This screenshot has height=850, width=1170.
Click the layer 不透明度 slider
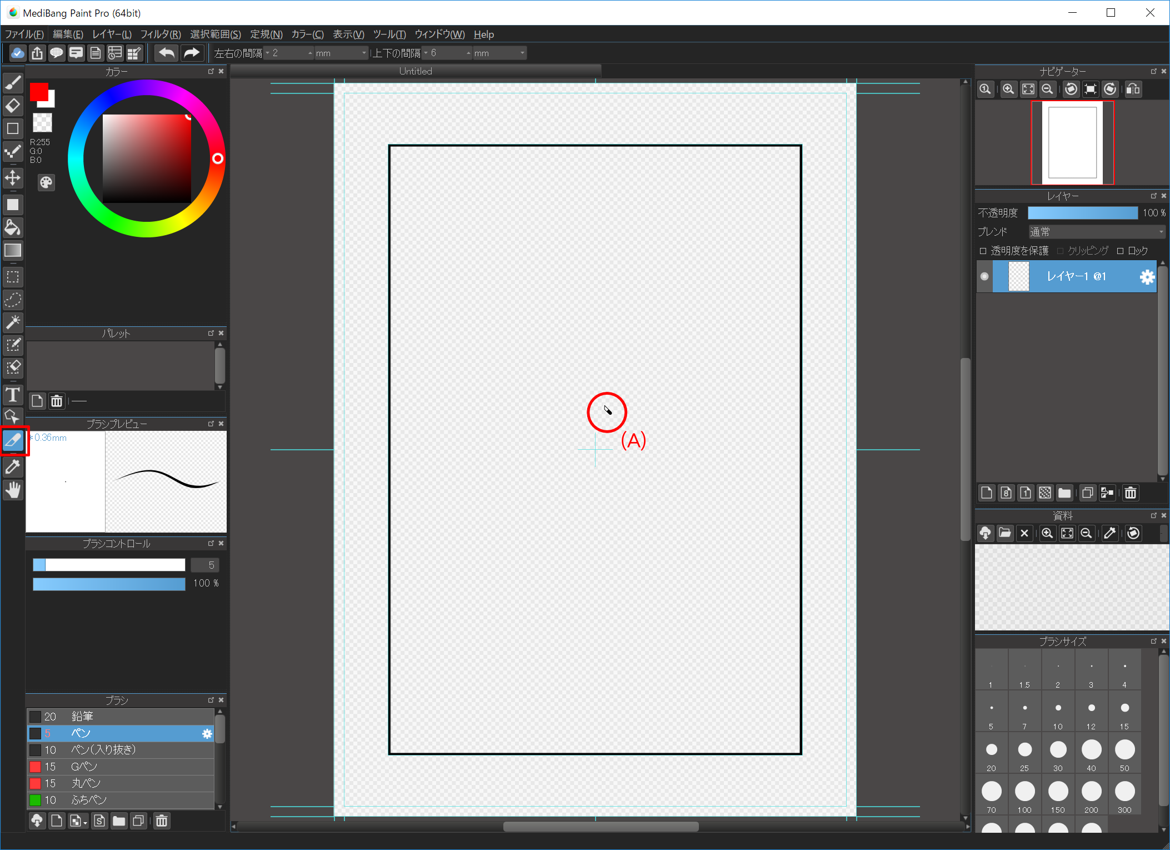click(1083, 213)
